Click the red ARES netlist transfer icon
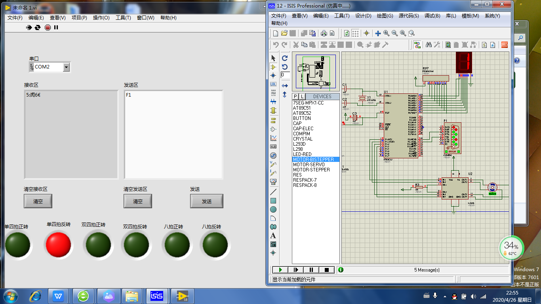The image size is (541, 304). (505, 45)
